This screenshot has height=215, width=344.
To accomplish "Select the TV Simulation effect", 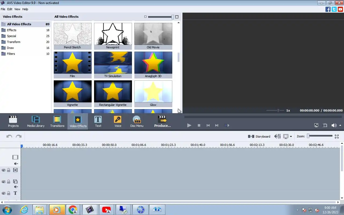I will pyautogui.click(x=113, y=65).
